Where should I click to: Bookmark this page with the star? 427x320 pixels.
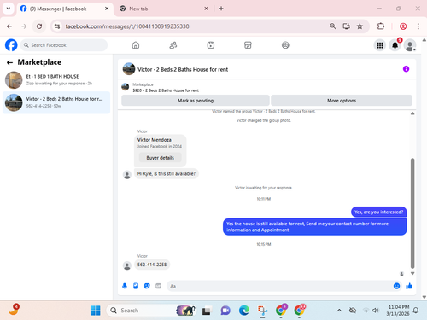pos(360,26)
